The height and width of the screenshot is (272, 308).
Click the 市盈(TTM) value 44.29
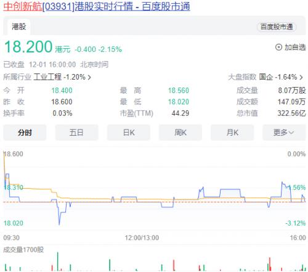[180, 113]
